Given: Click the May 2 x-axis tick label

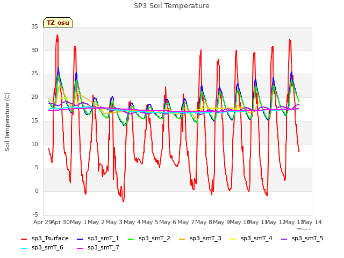Looking at the screenshot, I should tap(96, 222).
